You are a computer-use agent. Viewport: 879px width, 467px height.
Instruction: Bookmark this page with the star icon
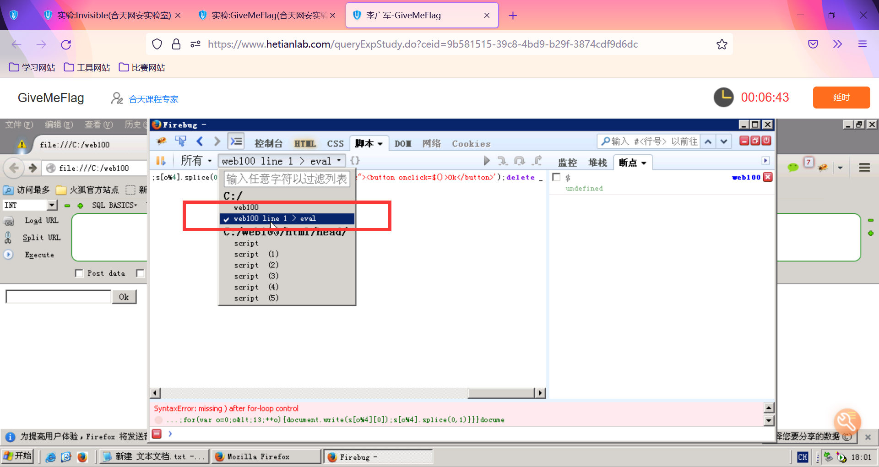(722, 44)
